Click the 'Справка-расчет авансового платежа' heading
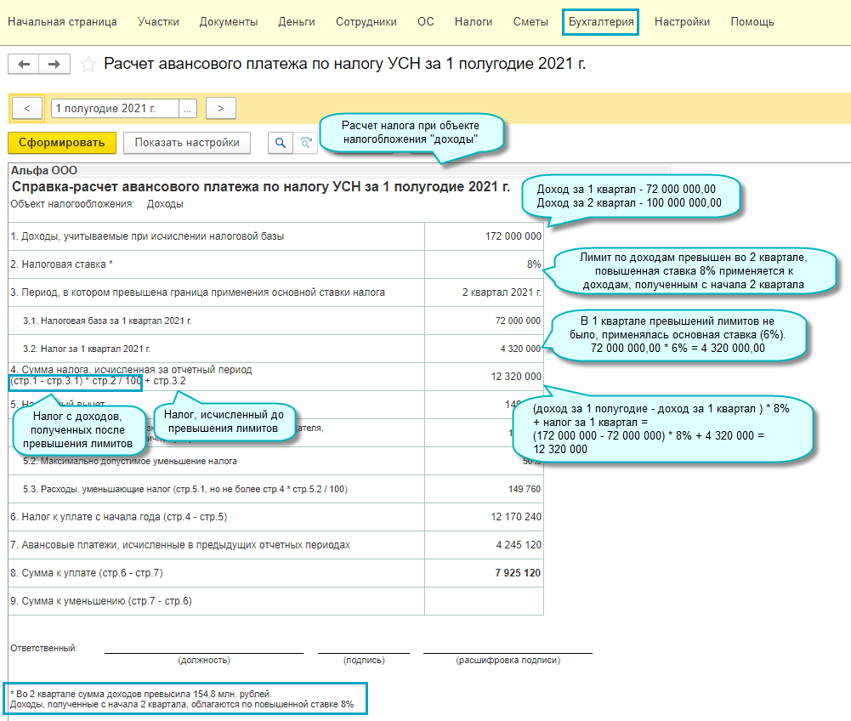The image size is (851, 721). pyautogui.click(x=260, y=187)
